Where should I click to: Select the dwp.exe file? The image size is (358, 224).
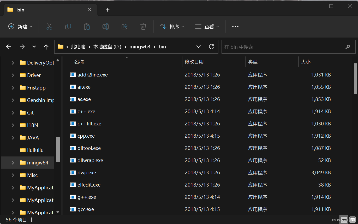(x=87, y=172)
